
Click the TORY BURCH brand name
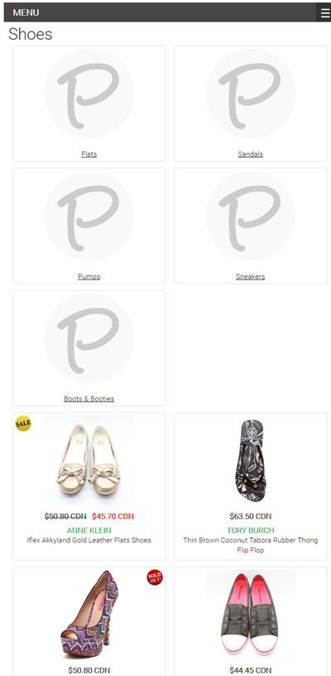pos(250,530)
